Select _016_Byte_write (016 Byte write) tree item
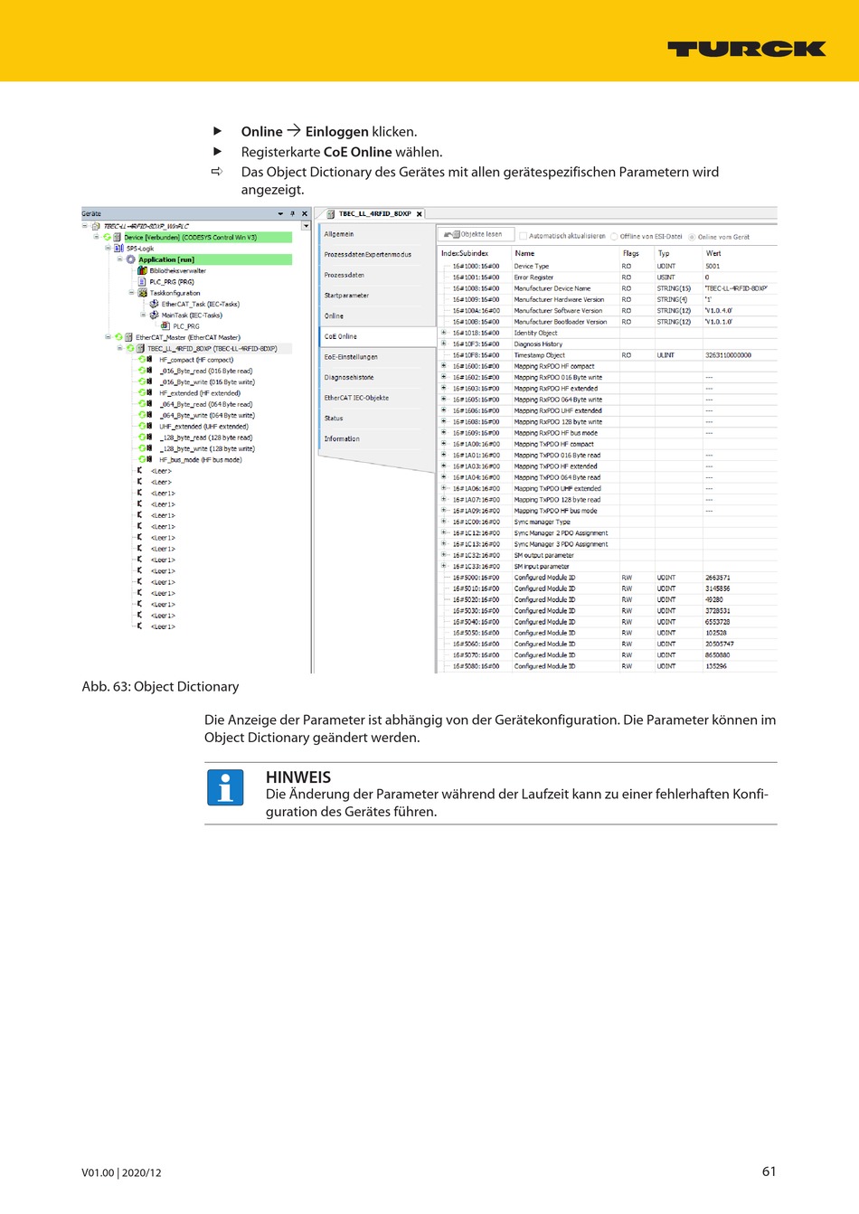The height and width of the screenshot is (1214, 859). point(207,382)
